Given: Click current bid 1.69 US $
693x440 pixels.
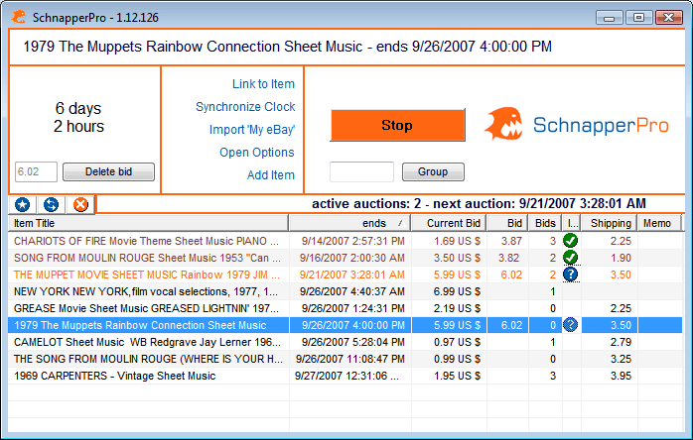Looking at the screenshot, I should [x=457, y=241].
